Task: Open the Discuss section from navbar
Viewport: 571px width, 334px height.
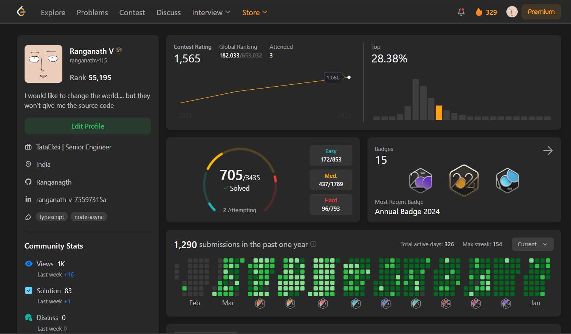Action: pyautogui.click(x=169, y=12)
